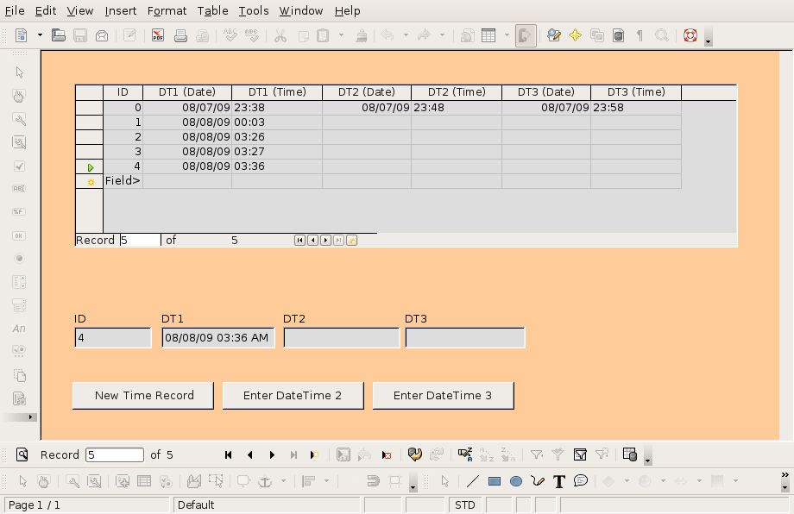Select the Line drawing tool
Image resolution: width=794 pixels, height=514 pixels.
(x=473, y=481)
